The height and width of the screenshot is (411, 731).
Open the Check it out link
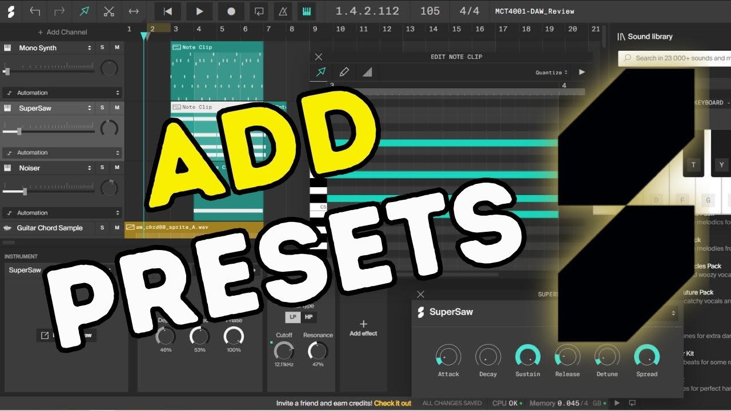[393, 403]
